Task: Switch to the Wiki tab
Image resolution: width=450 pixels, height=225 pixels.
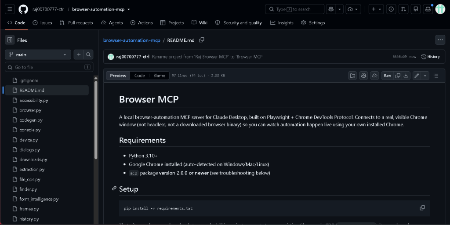Action: (200, 23)
